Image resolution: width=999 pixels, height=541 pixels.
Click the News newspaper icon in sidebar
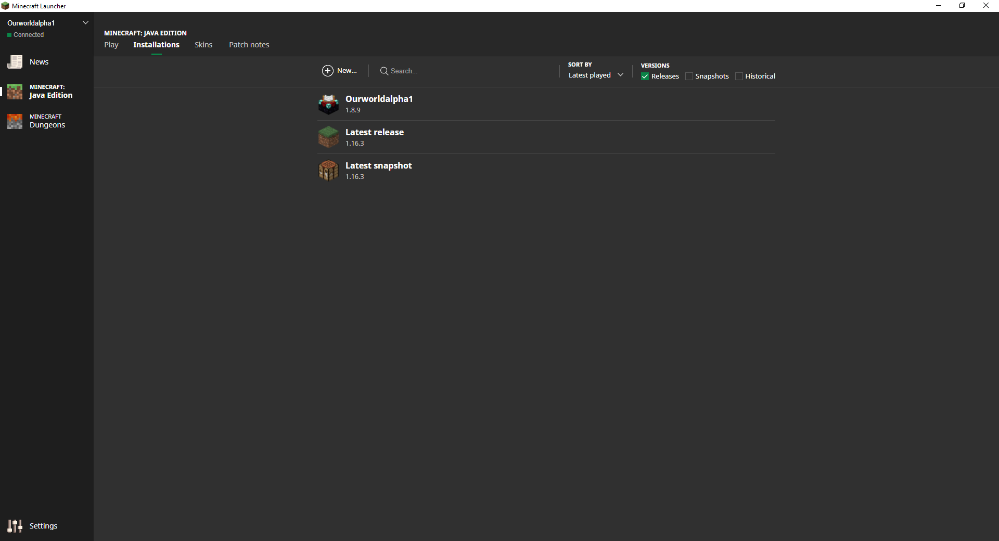click(x=15, y=62)
